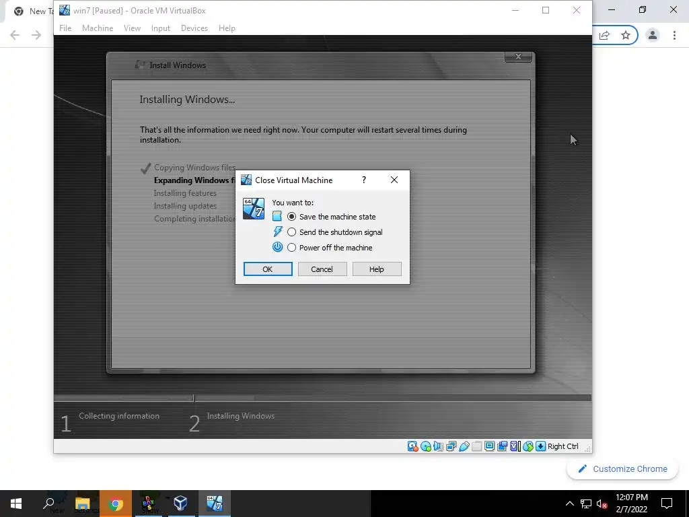Open Chrome three-dot menu
The image size is (689, 517).
click(674, 35)
